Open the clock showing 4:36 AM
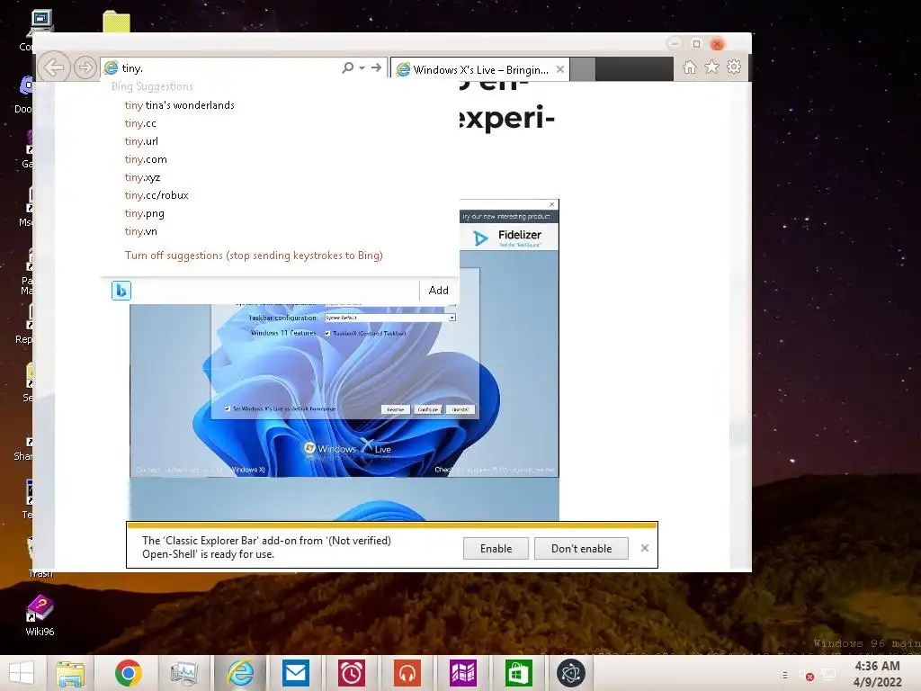The width and height of the screenshot is (921, 691). 878,674
